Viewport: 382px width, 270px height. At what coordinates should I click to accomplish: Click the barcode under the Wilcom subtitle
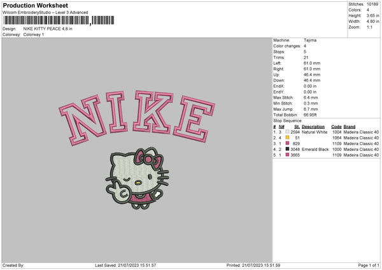(x=59, y=20)
